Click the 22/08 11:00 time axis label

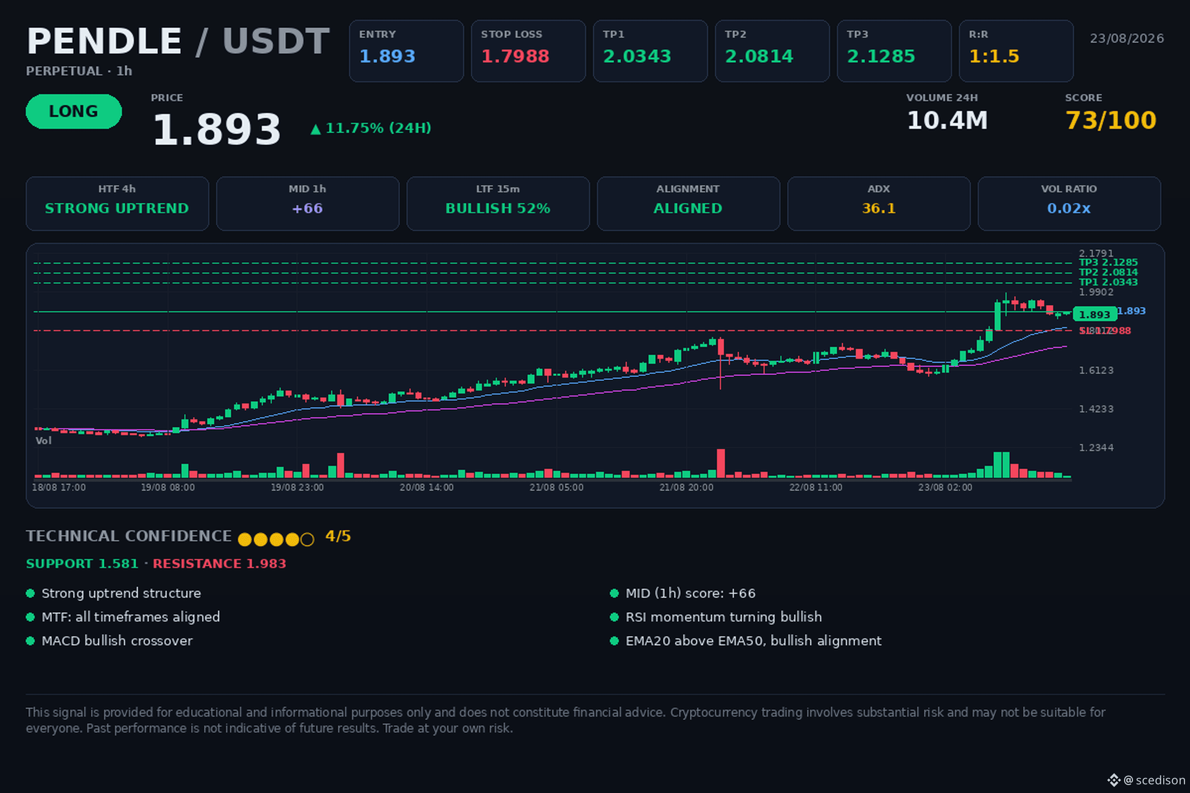pyautogui.click(x=816, y=488)
